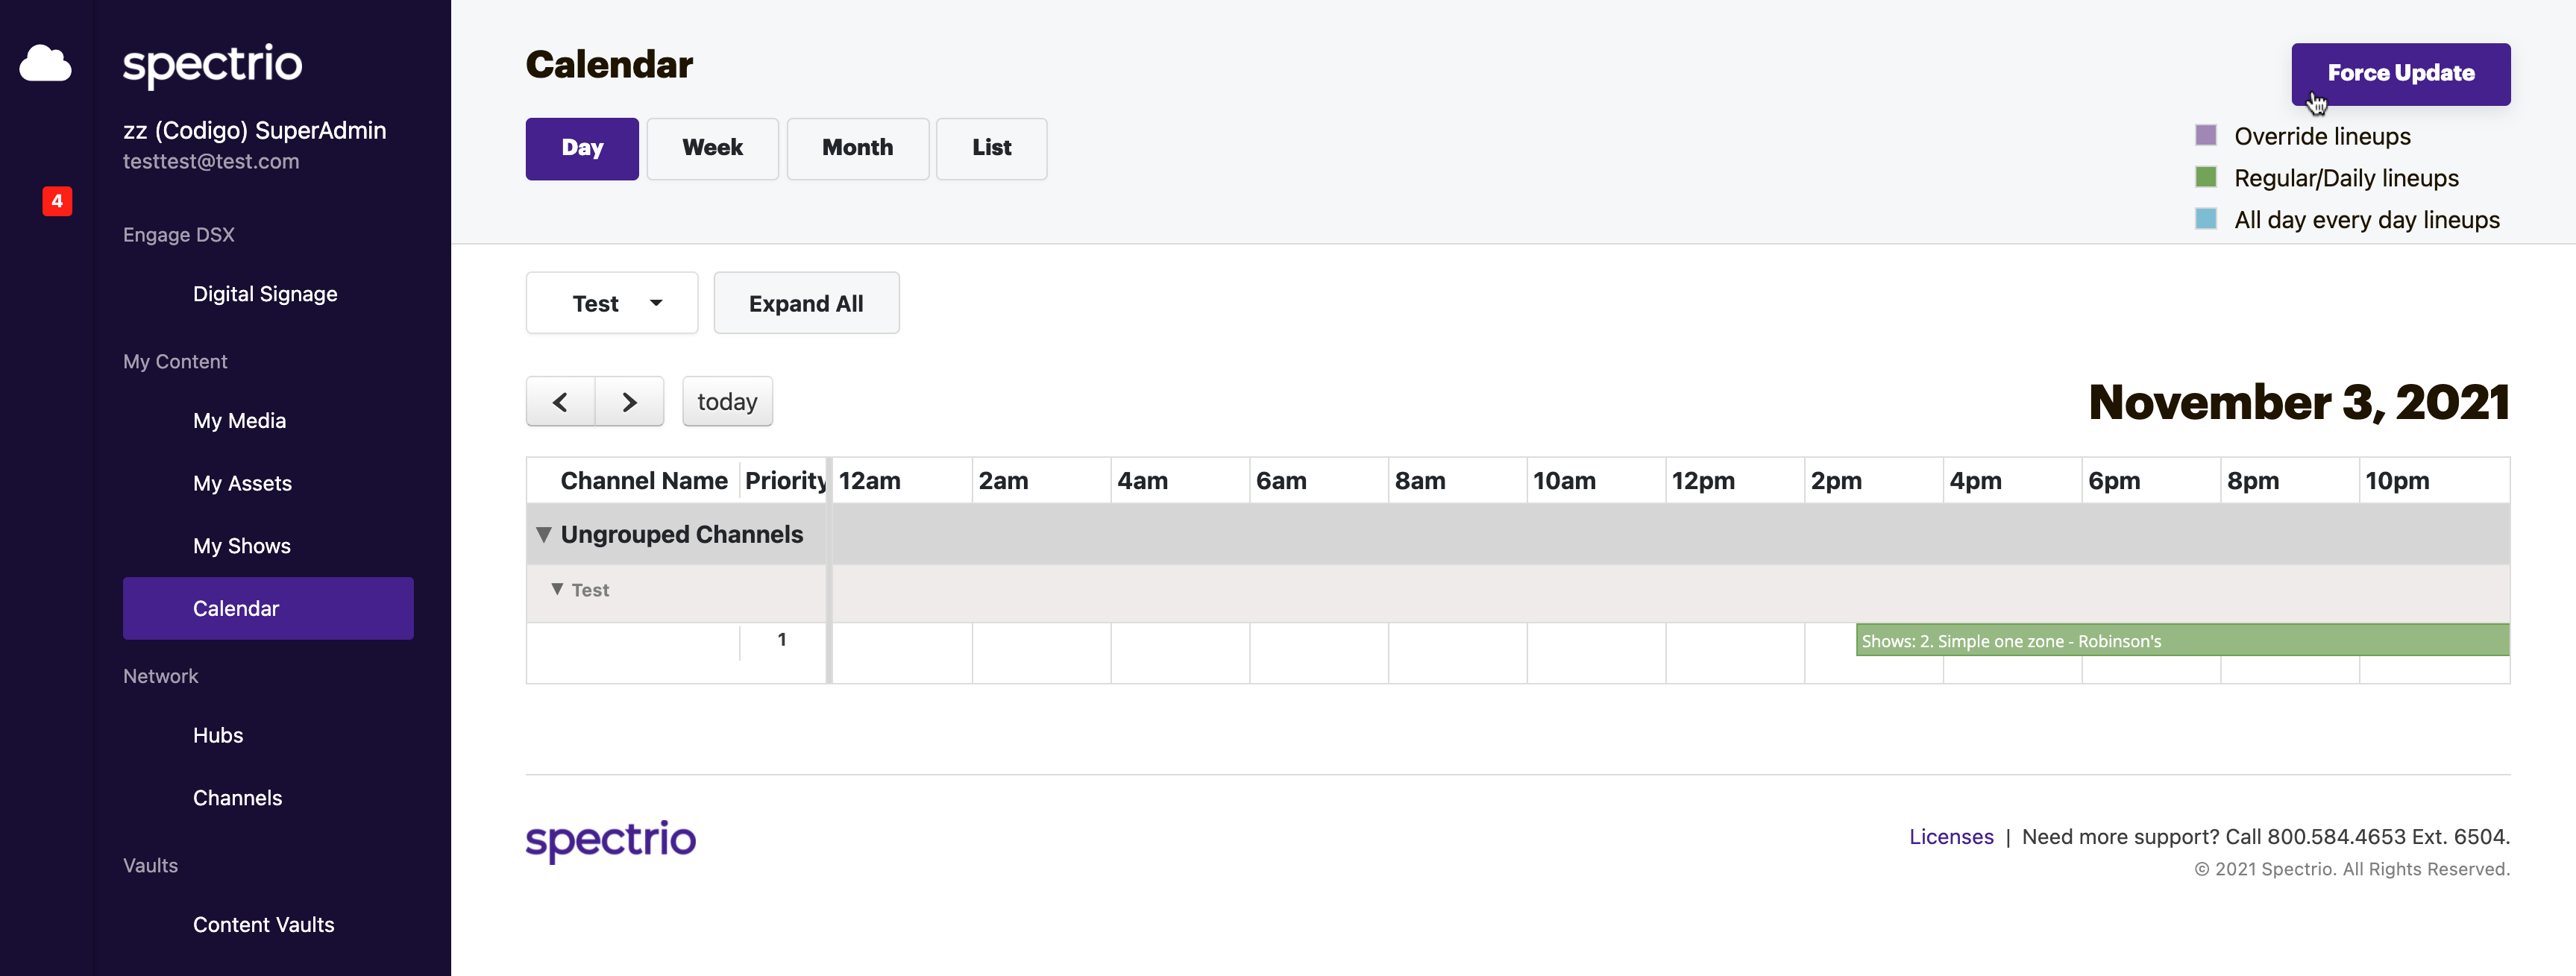
Task: Open the red notification badge showing 4
Action: [57, 201]
